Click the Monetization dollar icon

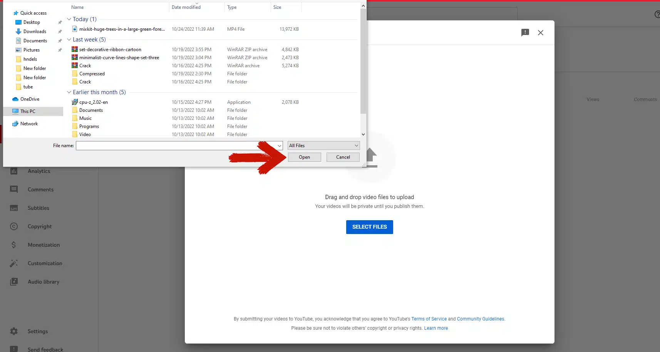(x=14, y=245)
